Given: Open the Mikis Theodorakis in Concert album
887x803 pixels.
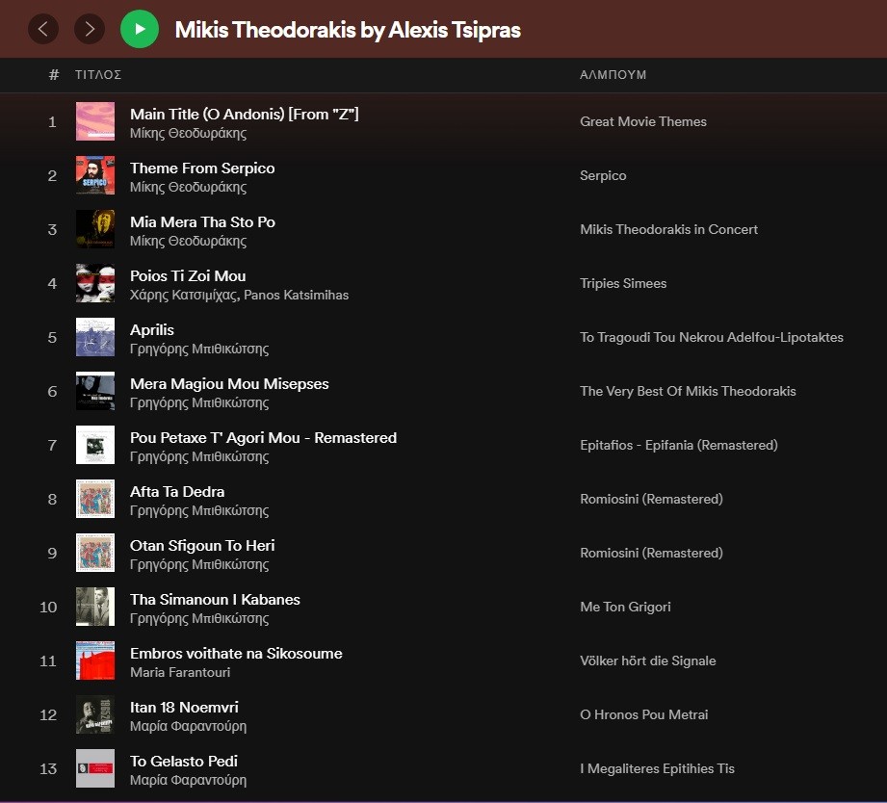Looking at the screenshot, I should click(x=668, y=229).
